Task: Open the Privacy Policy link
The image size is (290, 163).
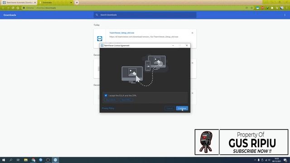Action: coord(108,108)
